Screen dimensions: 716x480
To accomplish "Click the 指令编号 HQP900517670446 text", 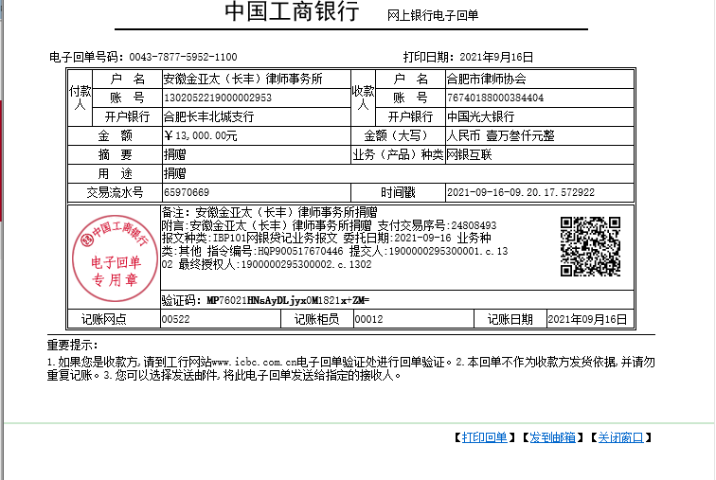I will 275,252.
